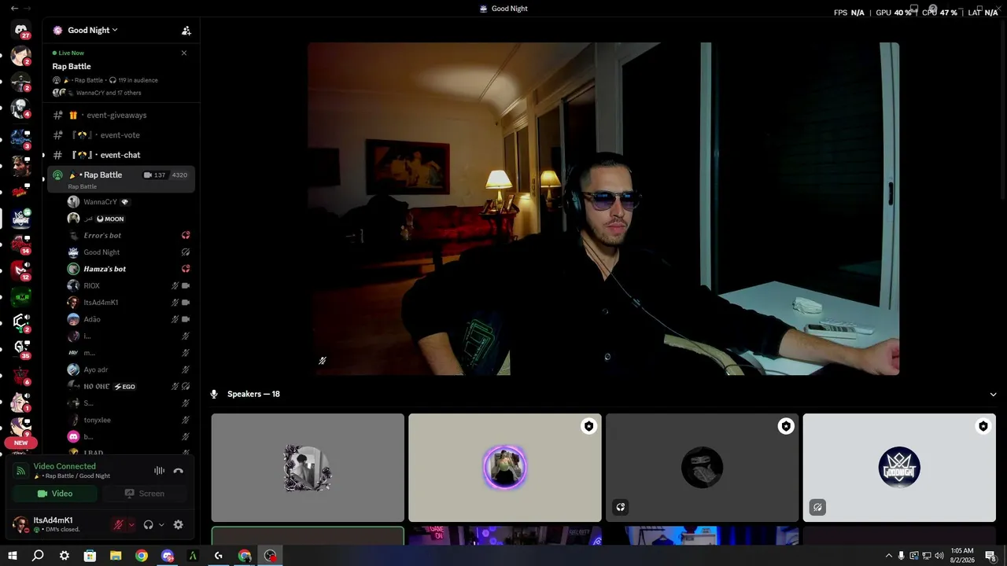The width and height of the screenshot is (1007, 566).
Task: Open the green SMR server icon
Action: [x=21, y=296]
